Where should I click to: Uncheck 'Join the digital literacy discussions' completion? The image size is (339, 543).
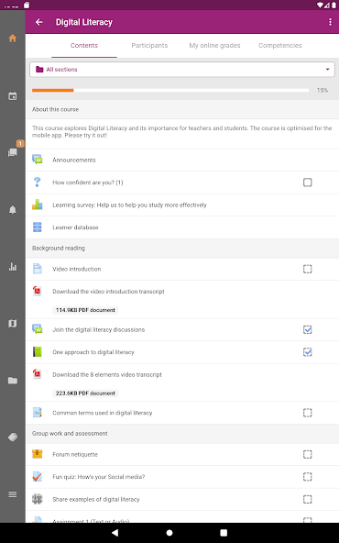pos(307,329)
